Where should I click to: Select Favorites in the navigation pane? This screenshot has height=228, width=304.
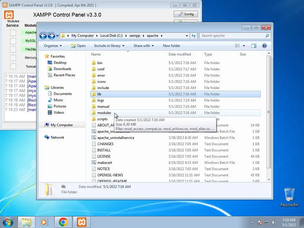pyautogui.click(x=58, y=56)
